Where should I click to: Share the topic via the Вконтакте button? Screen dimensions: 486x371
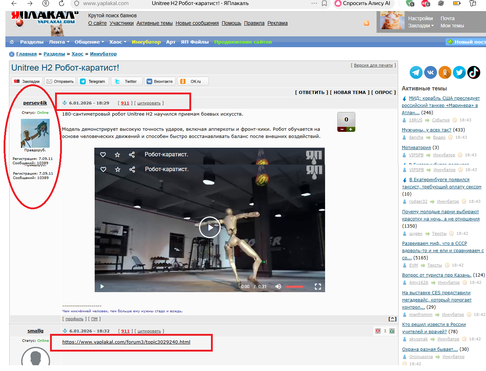159,81
